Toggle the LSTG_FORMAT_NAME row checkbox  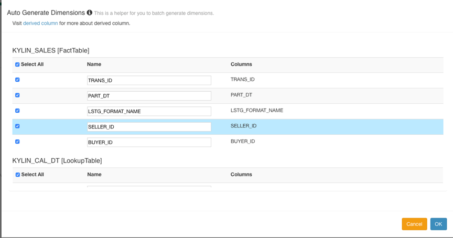17,111
